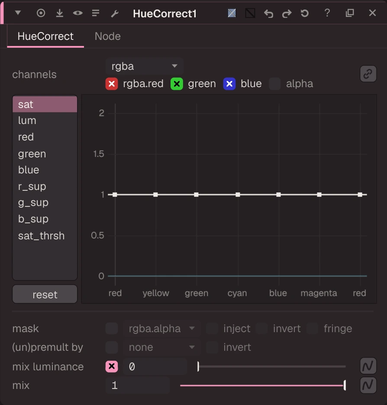387x405 pixels.
Task: Click the eye icon in the header
Action: coord(77,13)
